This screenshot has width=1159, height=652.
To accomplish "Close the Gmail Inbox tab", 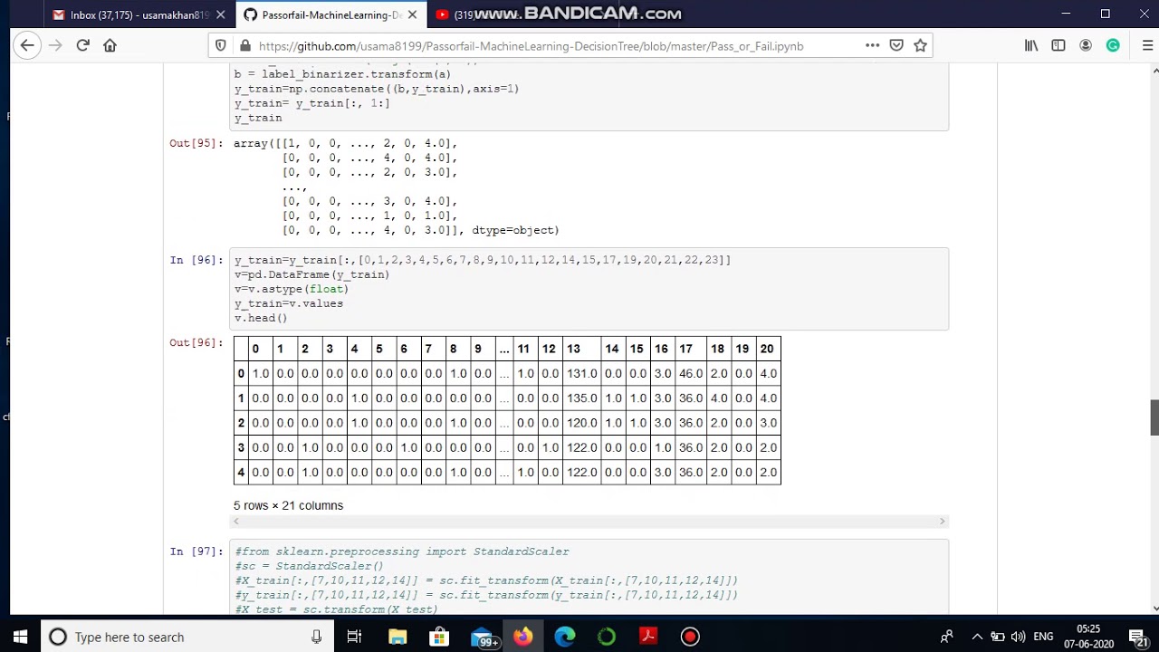I will [x=220, y=14].
